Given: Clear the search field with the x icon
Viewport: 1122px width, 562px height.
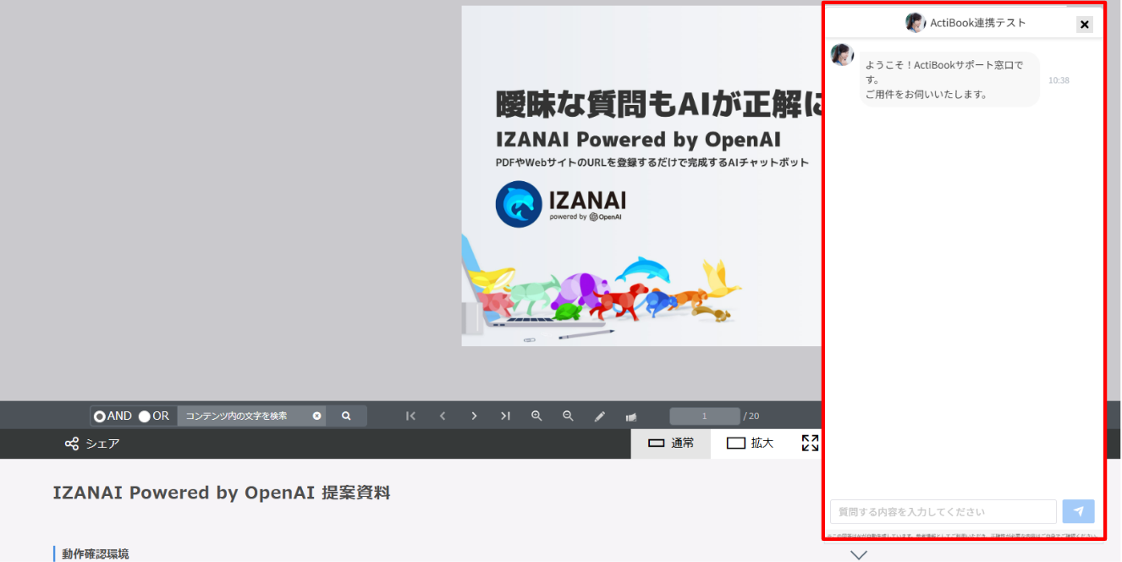Looking at the screenshot, I should pyautogui.click(x=316, y=416).
